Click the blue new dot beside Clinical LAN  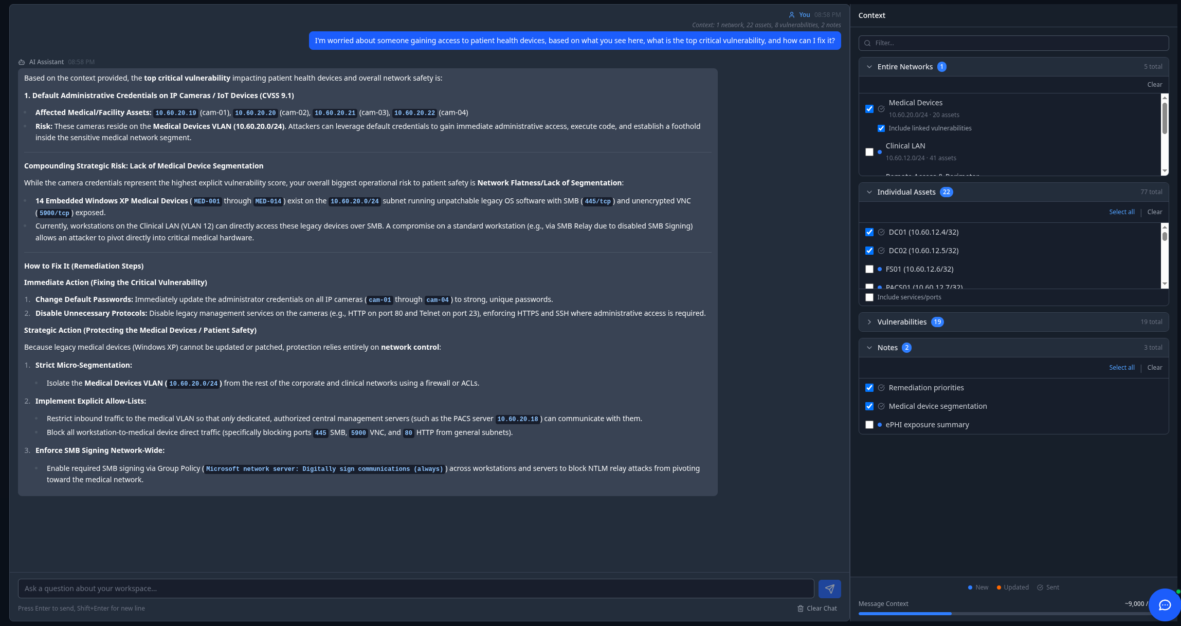tap(880, 152)
